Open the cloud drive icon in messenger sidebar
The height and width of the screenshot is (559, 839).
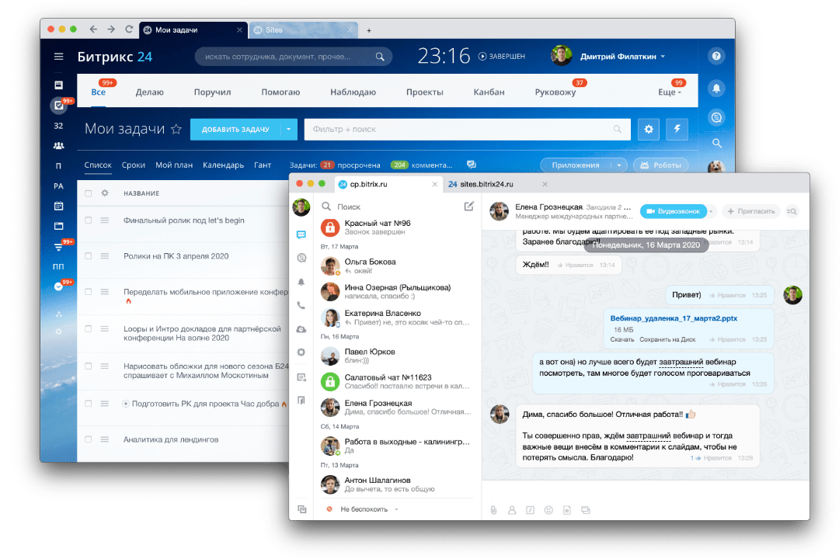click(301, 329)
